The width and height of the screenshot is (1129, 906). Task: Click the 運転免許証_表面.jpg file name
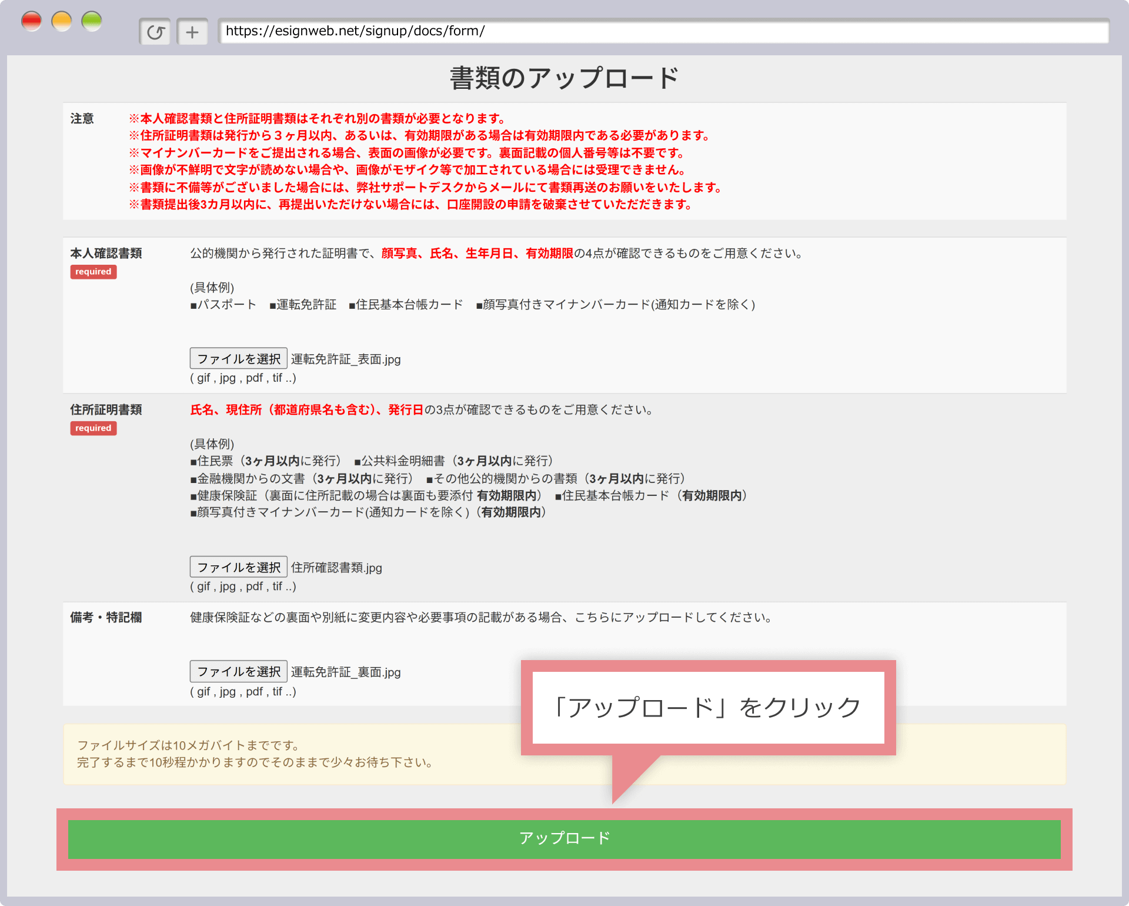click(346, 359)
